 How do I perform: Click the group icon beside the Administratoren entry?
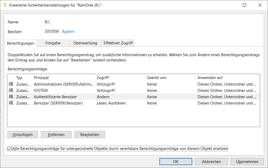[x=11, y=84]
